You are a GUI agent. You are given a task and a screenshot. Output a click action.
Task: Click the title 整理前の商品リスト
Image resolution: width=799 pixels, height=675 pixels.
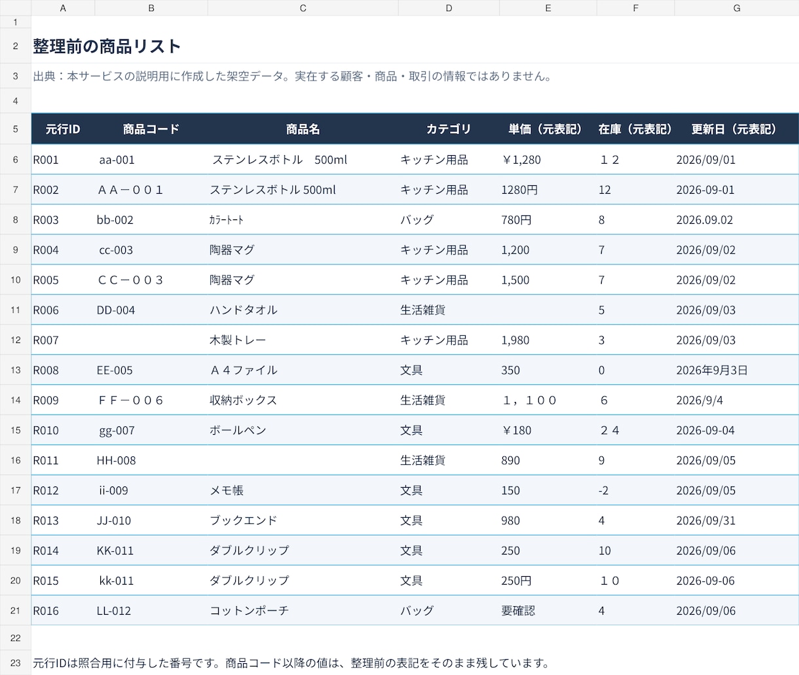click(107, 46)
